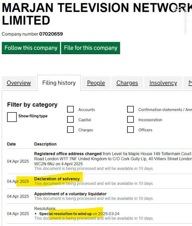Click the company number 07020659
Viewport: 192px width, 226px height.
coord(51,34)
